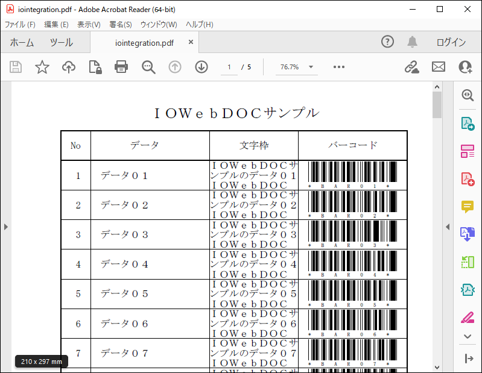482x373 pixels.
Task: Click the ログイン button
Action: (x=451, y=42)
